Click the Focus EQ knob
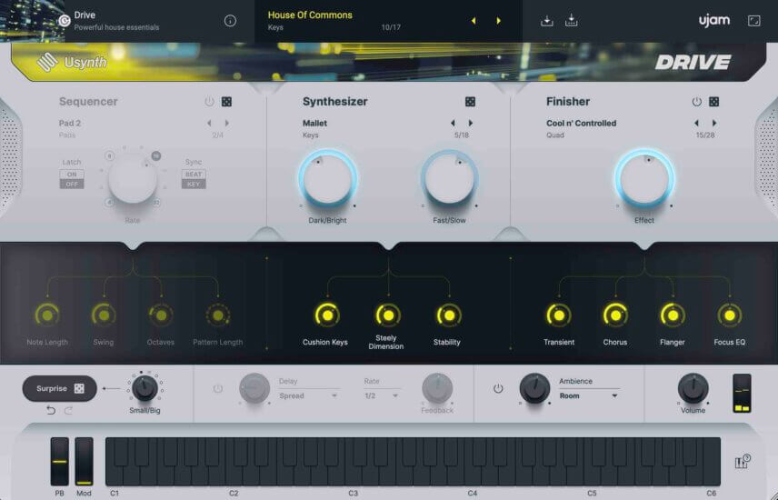Viewport: 778px width, 500px height. point(729,315)
